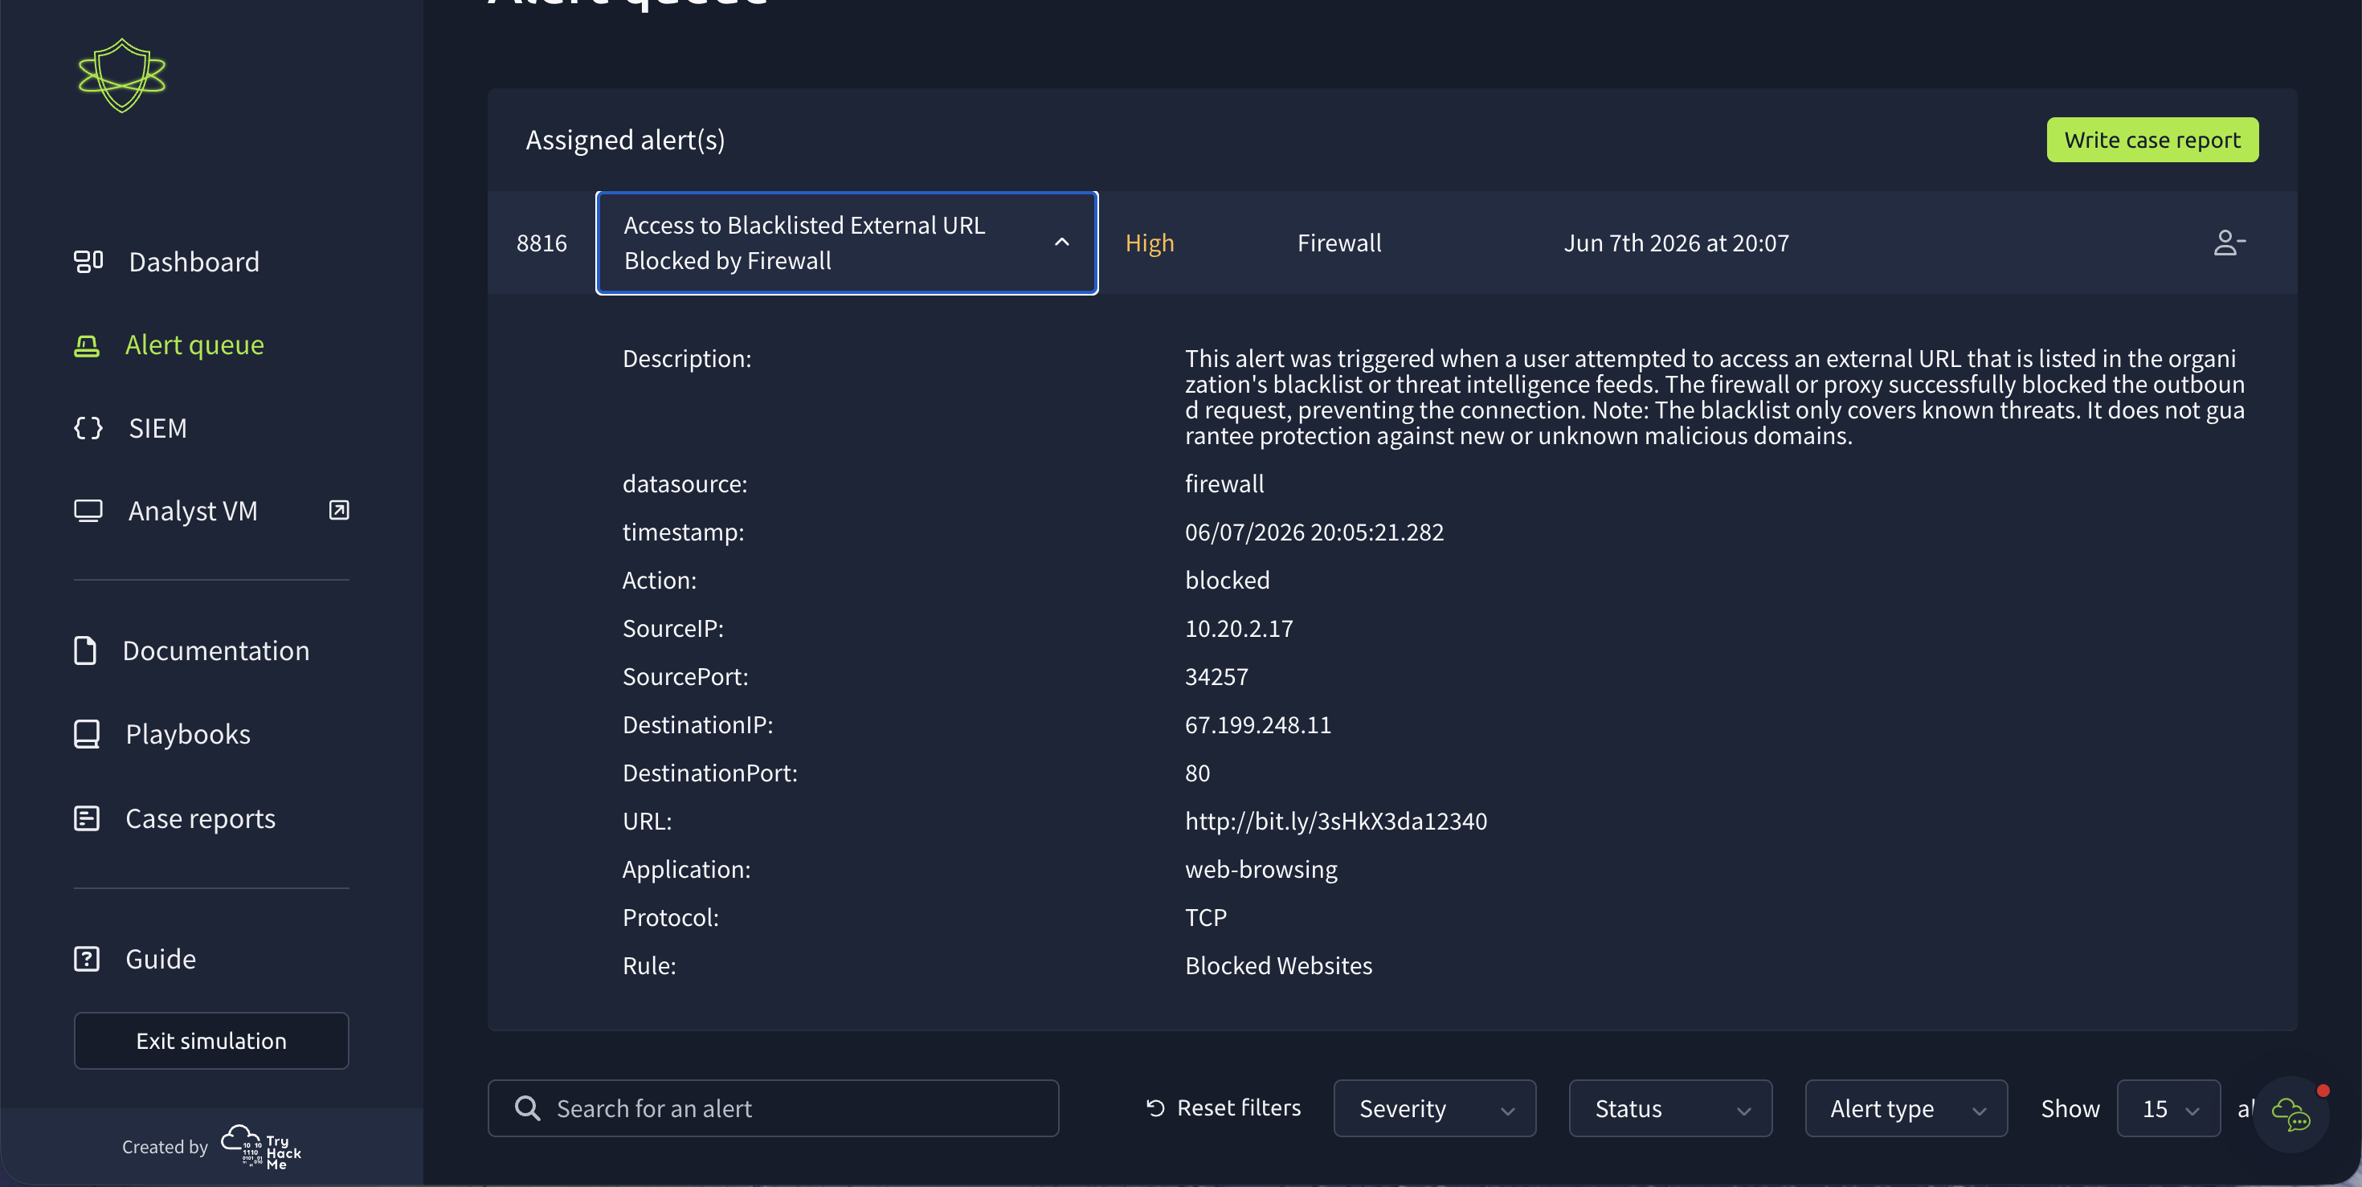Click SourceIP value 10.20.2.17
Screen dimensions: 2362x1187
pos(1239,628)
